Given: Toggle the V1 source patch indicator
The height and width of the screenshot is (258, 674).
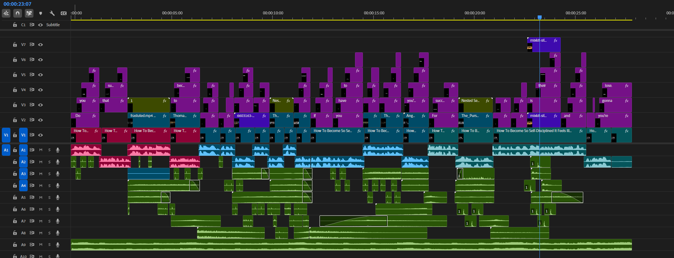Looking at the screenshot, I should click(6, 135).
